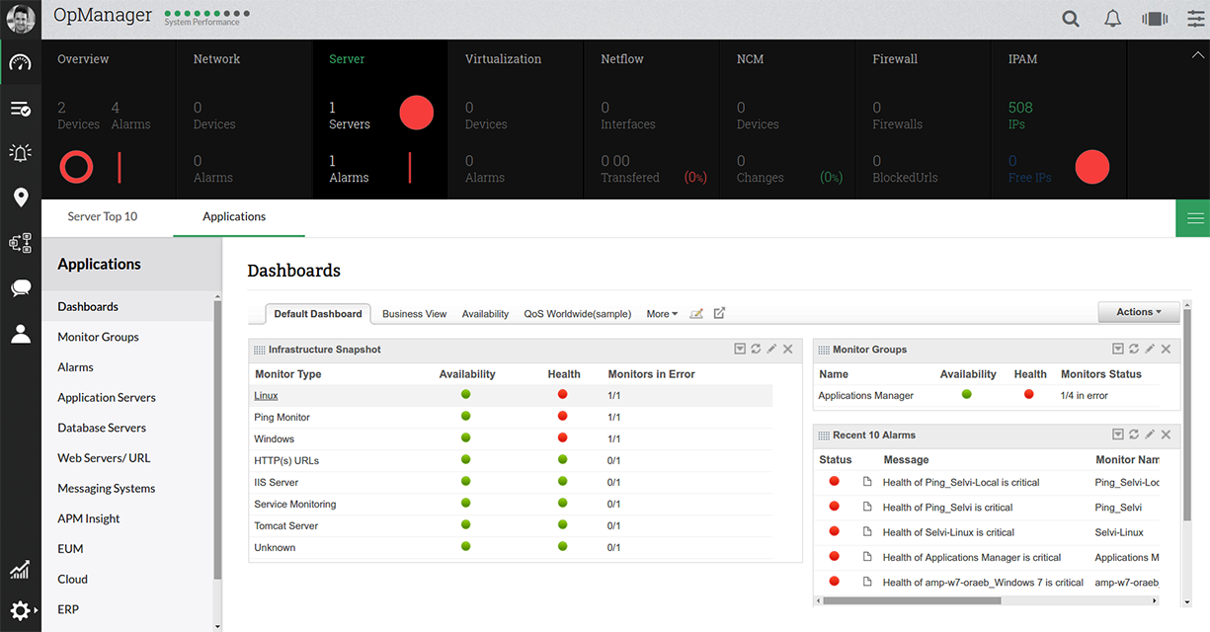Open Web Servers/ URL in Applications menu
Viewport: 1210px width, 632px height.
[x=106, y=458]
